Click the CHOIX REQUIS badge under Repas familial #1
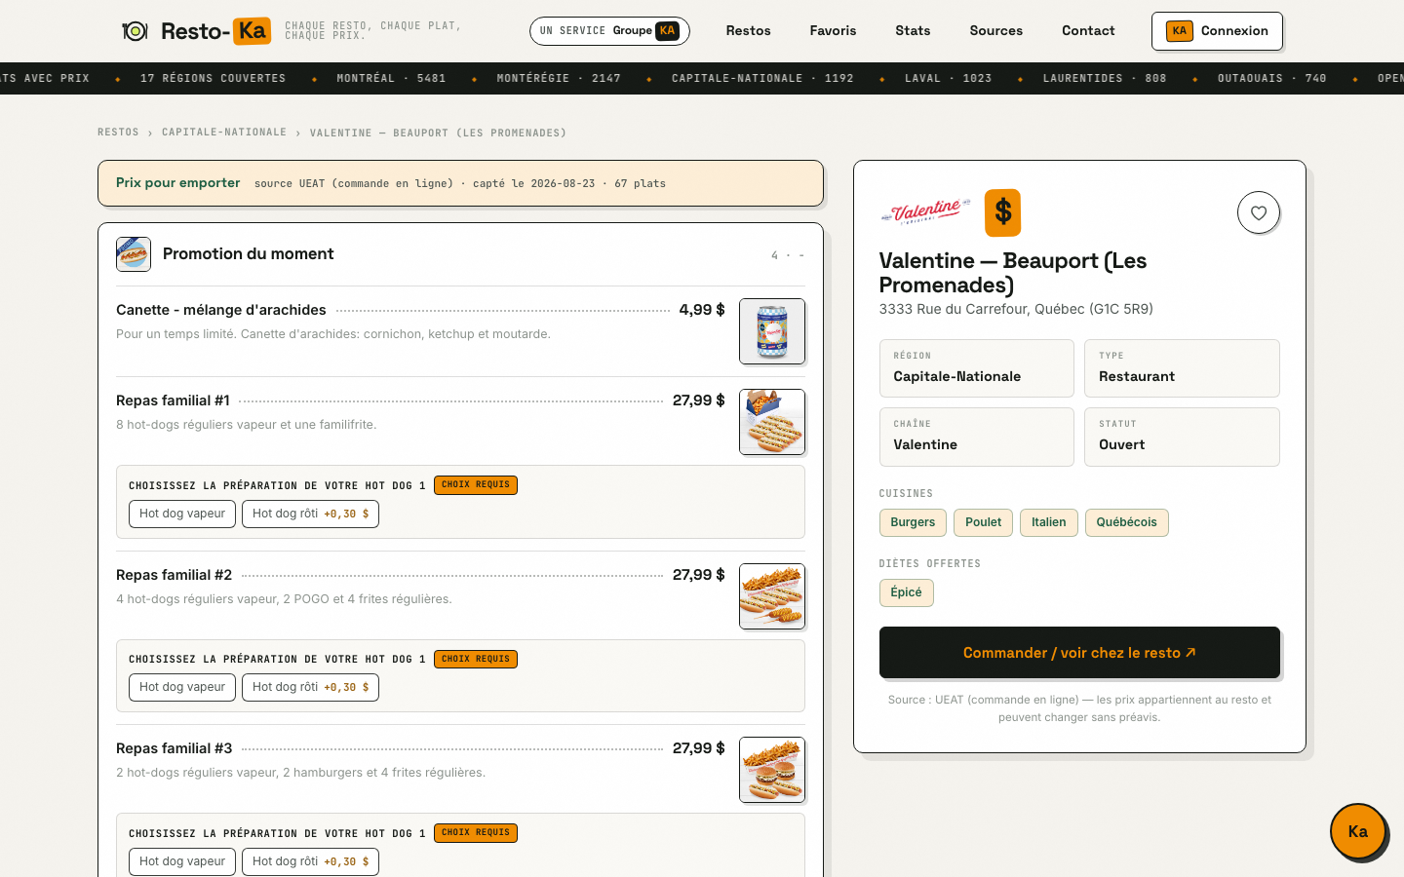Screen dimensions: 1404x877 coord(476,485)
